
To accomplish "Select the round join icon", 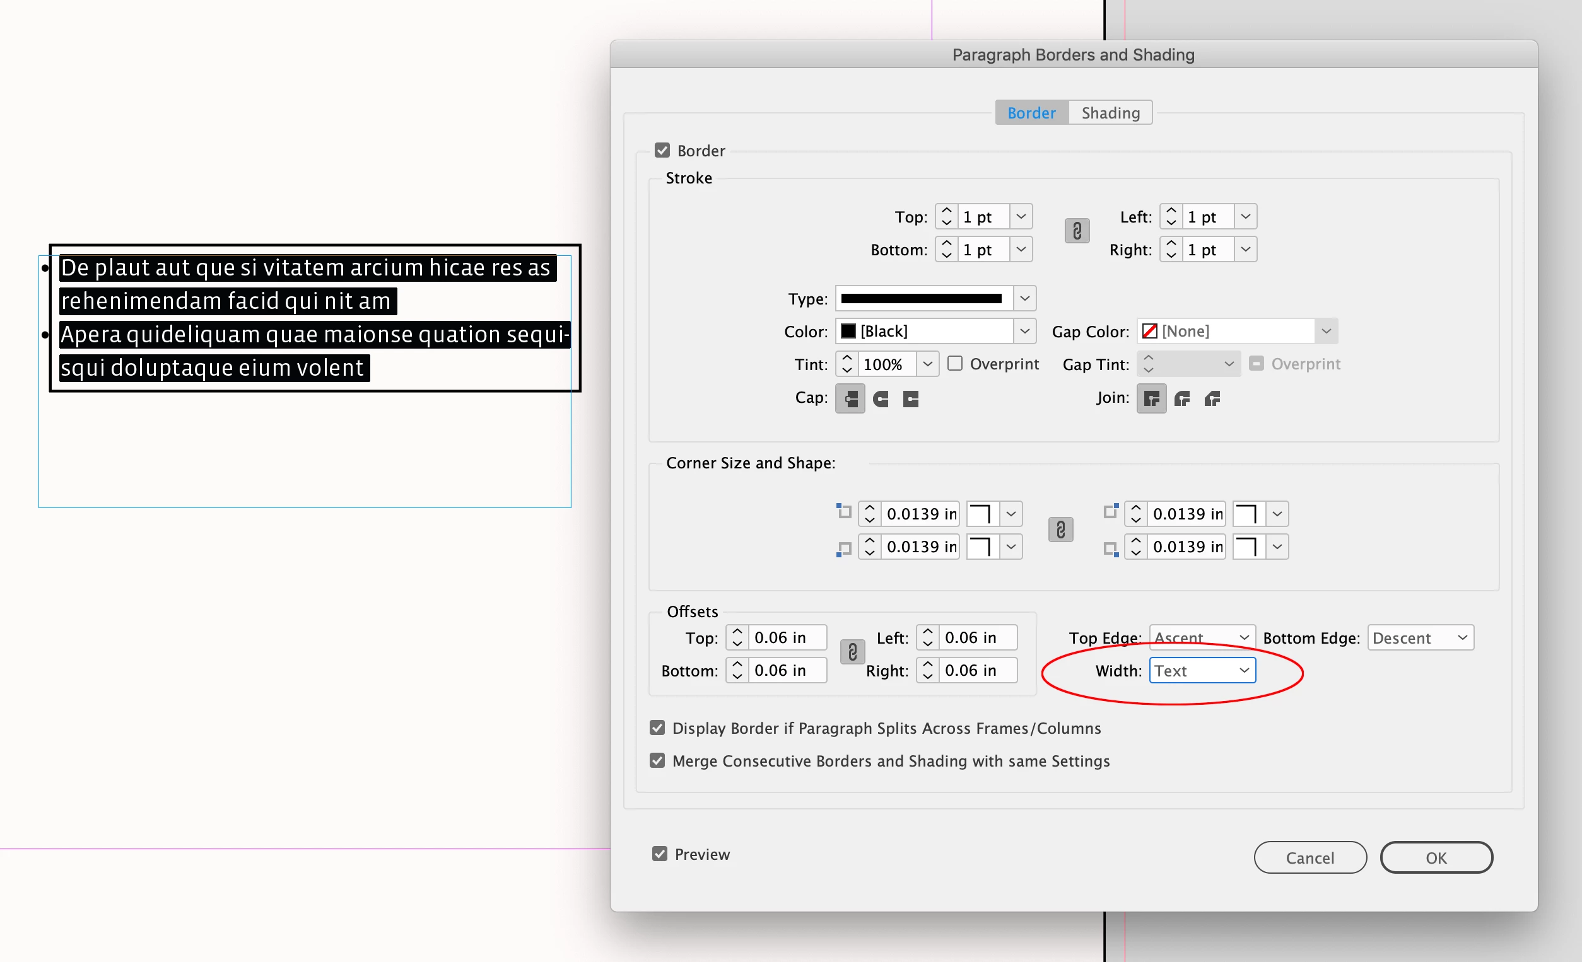I will coord(1181,398).
